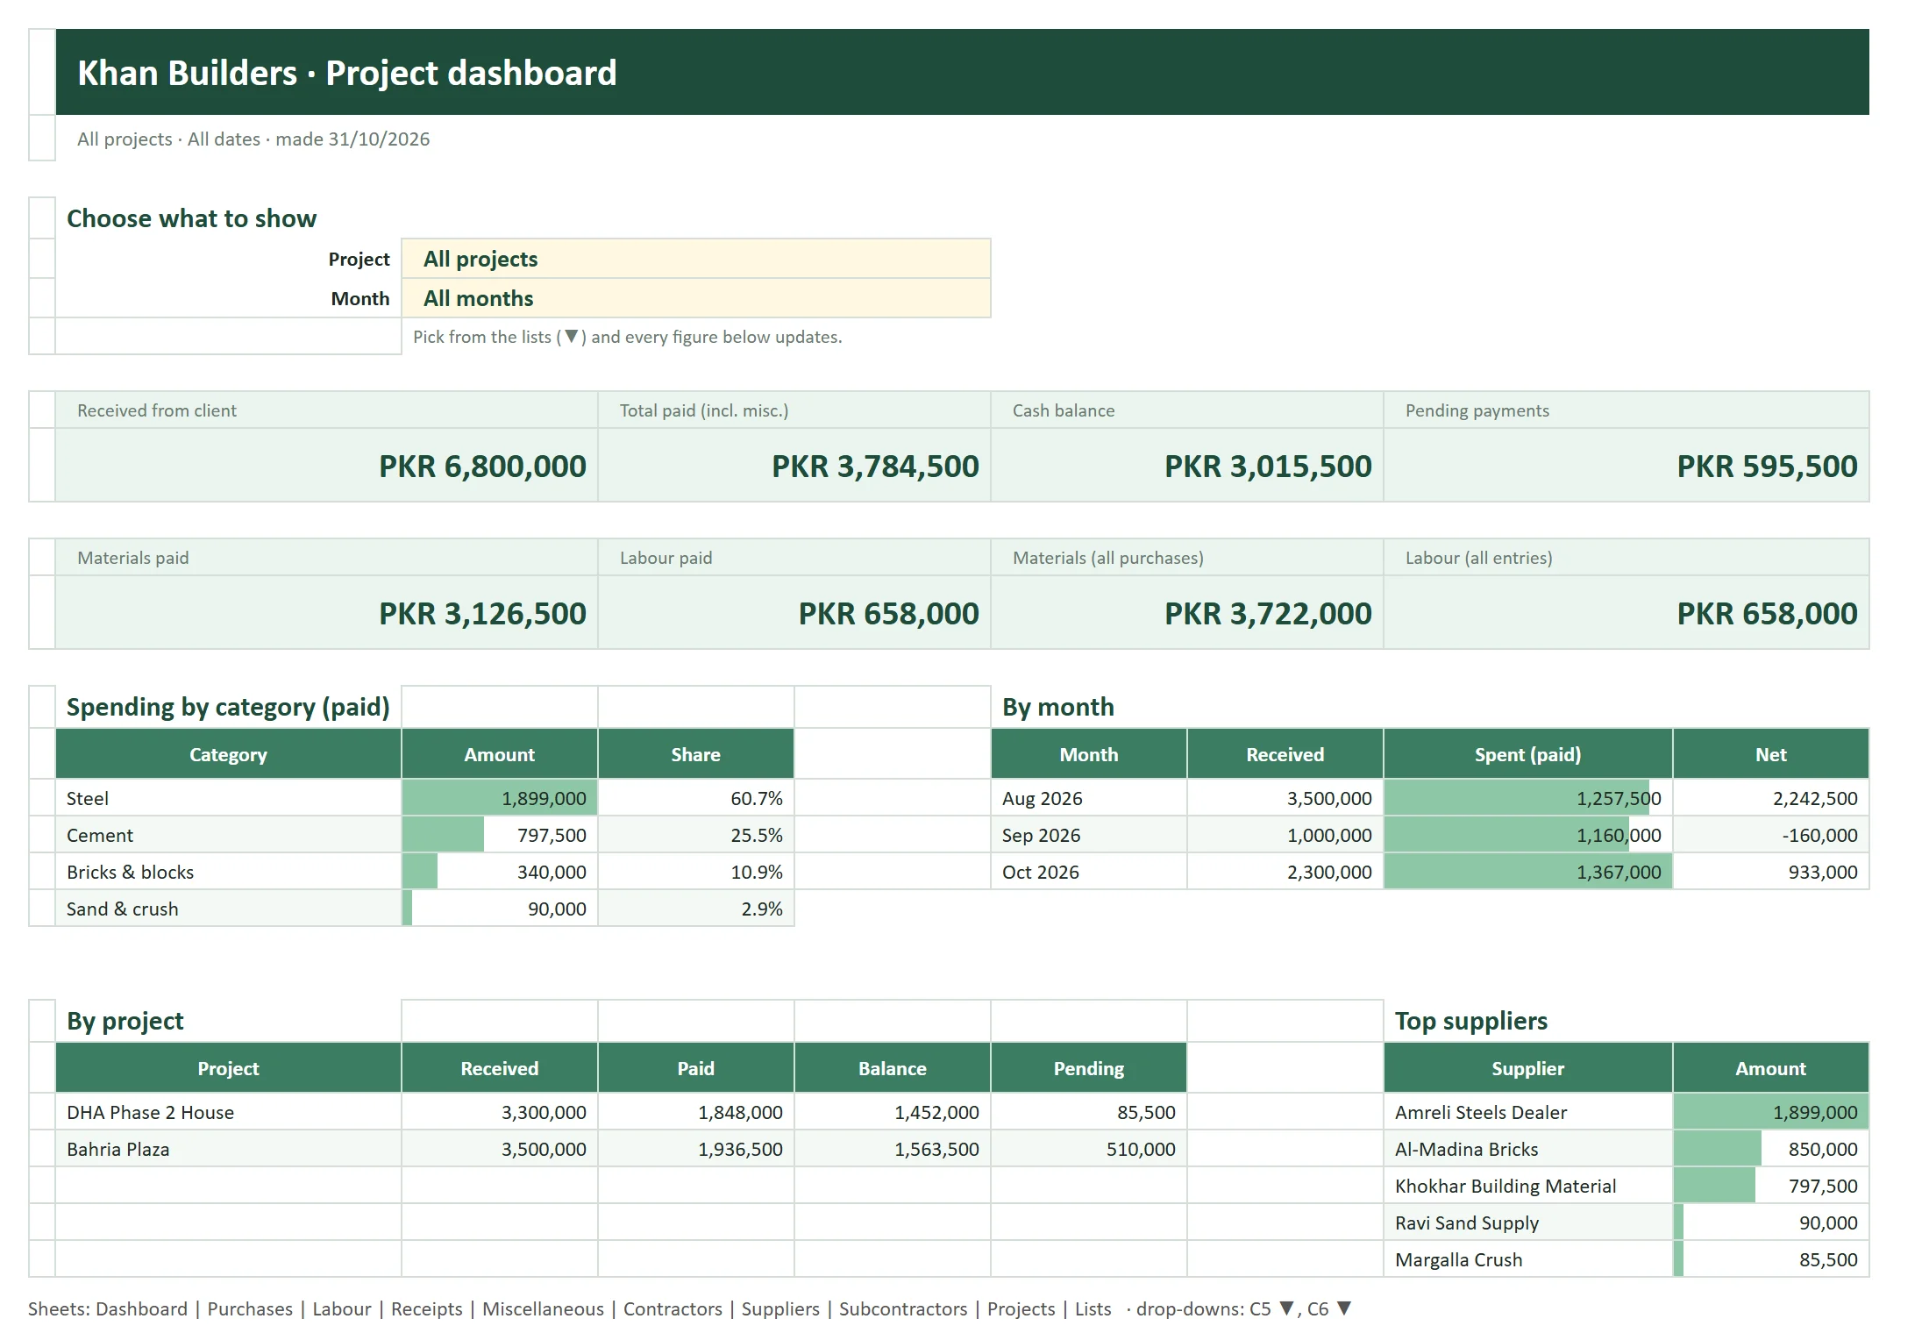Screen dimensions: 1929x1333
Task: Select DHA Phase 2 House project cell
Action: pos(228,1112)
